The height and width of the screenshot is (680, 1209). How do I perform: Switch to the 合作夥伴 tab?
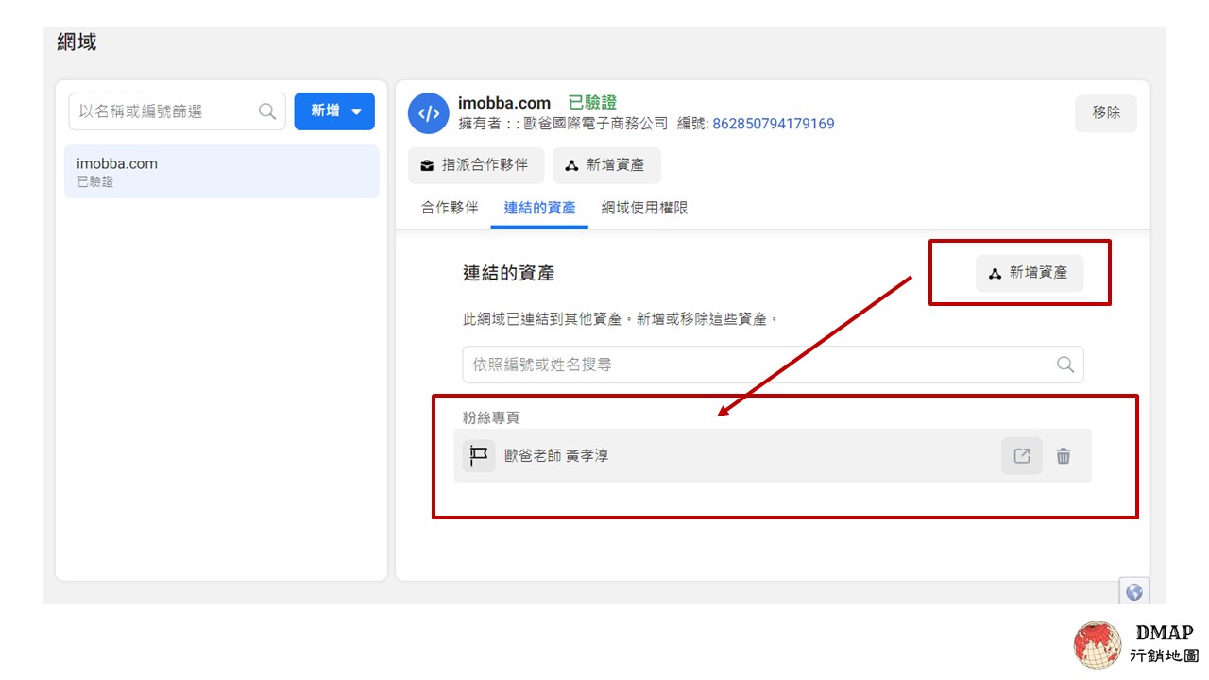450,208
